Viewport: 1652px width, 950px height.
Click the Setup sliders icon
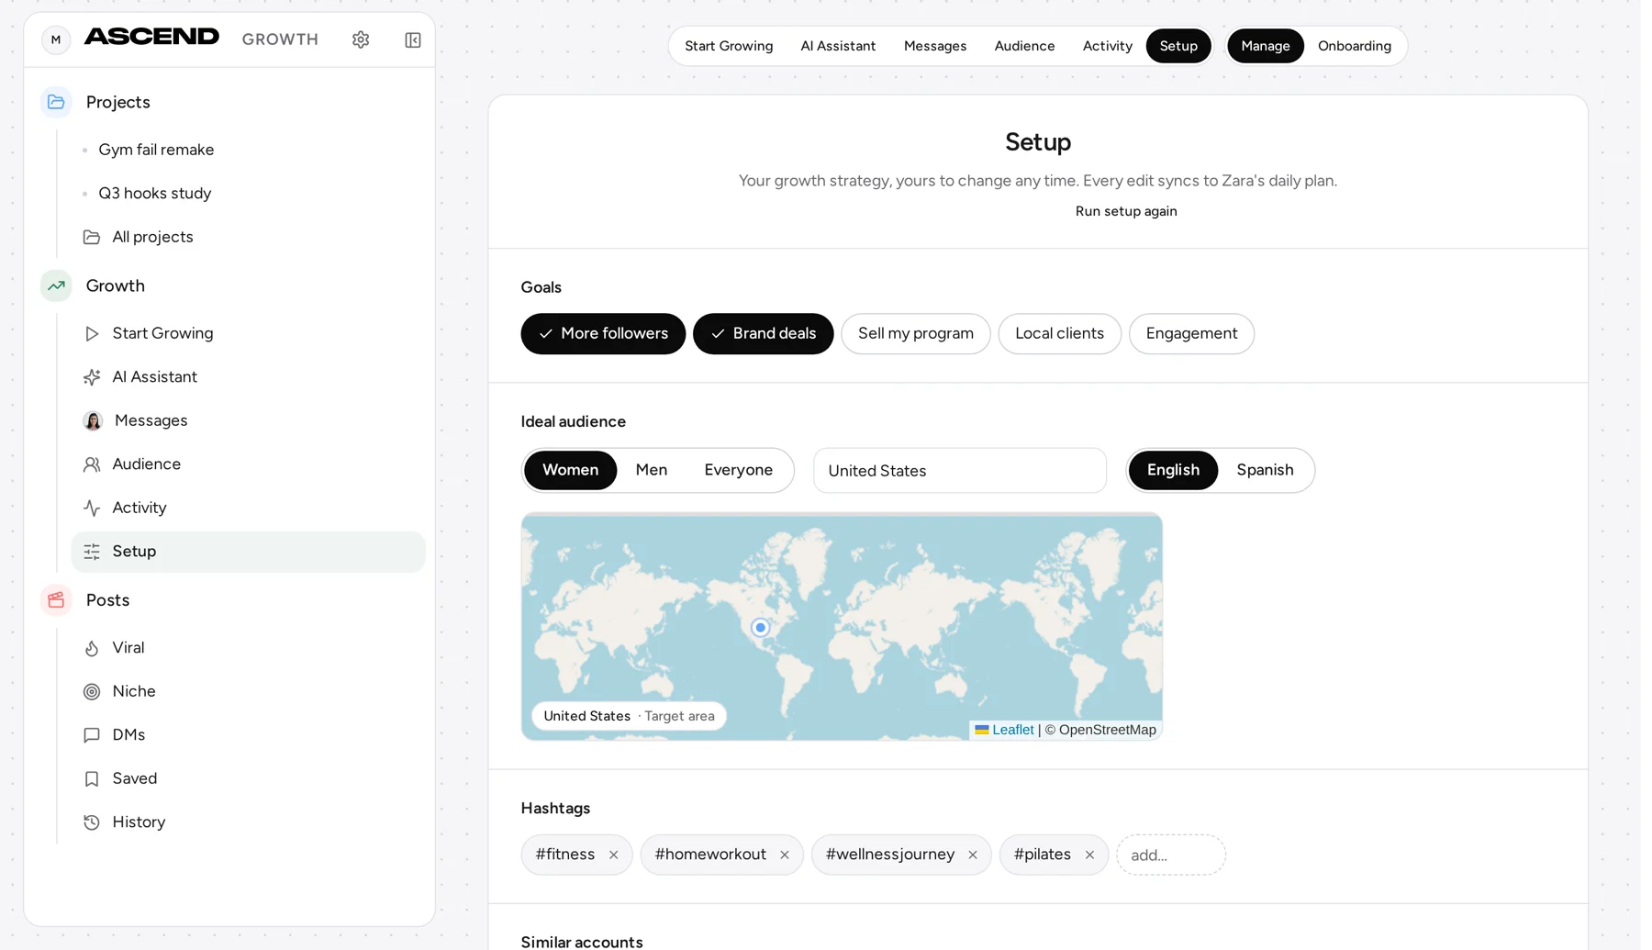tap(92, 552)
